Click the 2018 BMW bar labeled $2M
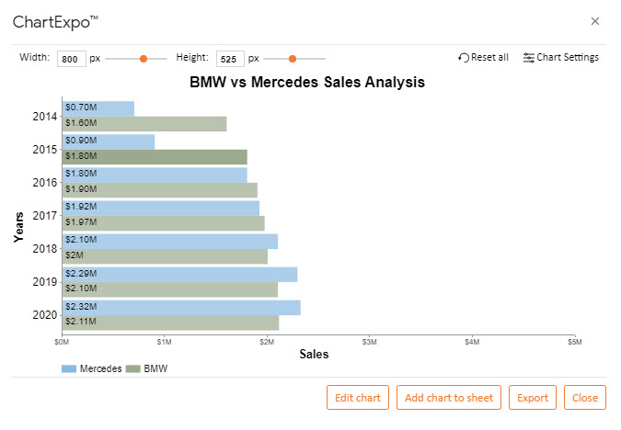Viewport: 621px width, 430px height. point(166,256)
